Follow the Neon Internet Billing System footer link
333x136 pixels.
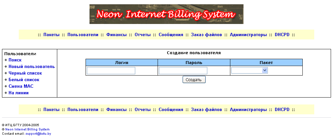pos(27,129)
